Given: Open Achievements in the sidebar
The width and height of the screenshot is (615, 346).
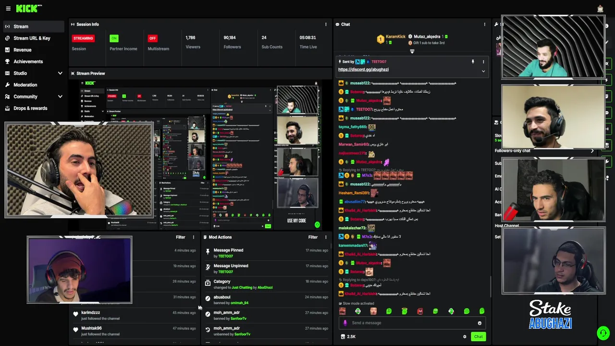Looking at the screenshot, I should (28, 62).
